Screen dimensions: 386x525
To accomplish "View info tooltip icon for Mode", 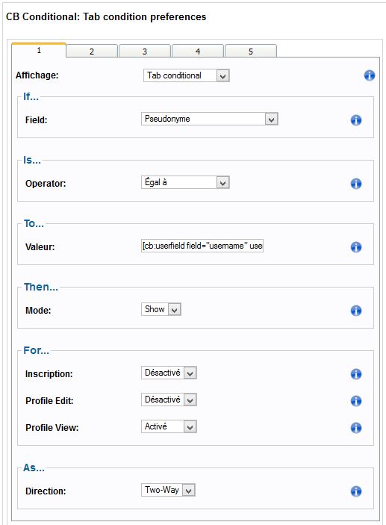I will (356, 311).
